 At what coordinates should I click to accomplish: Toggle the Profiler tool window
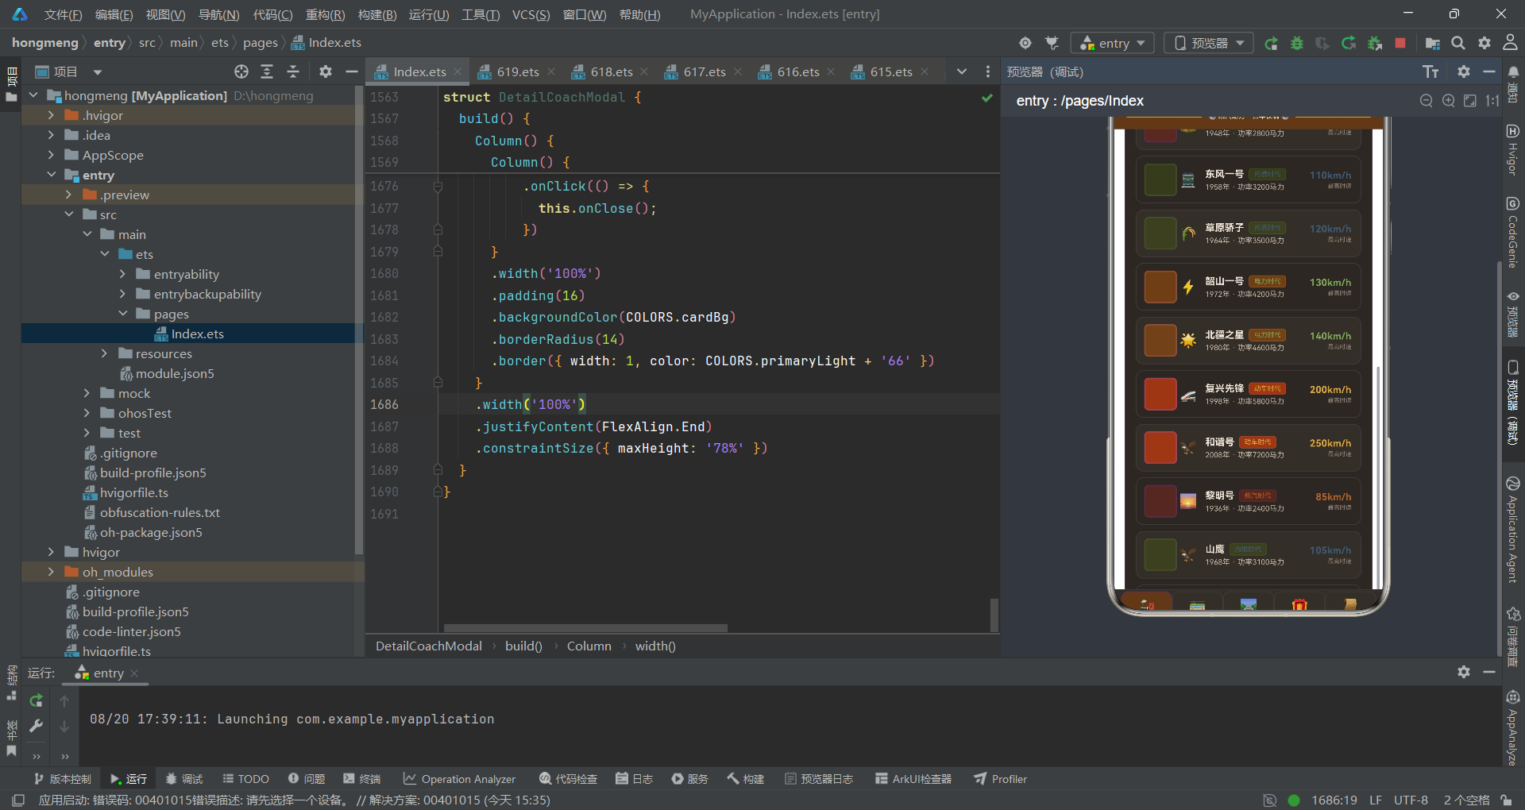pyautogui.click(x=1001, y=779)
